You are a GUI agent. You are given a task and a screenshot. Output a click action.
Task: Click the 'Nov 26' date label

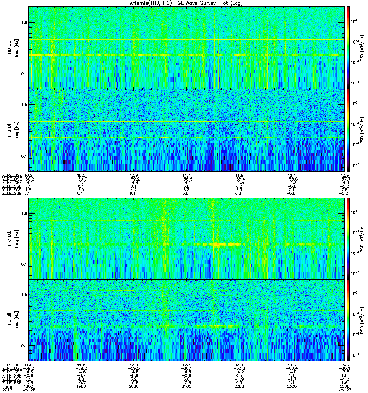28,390
